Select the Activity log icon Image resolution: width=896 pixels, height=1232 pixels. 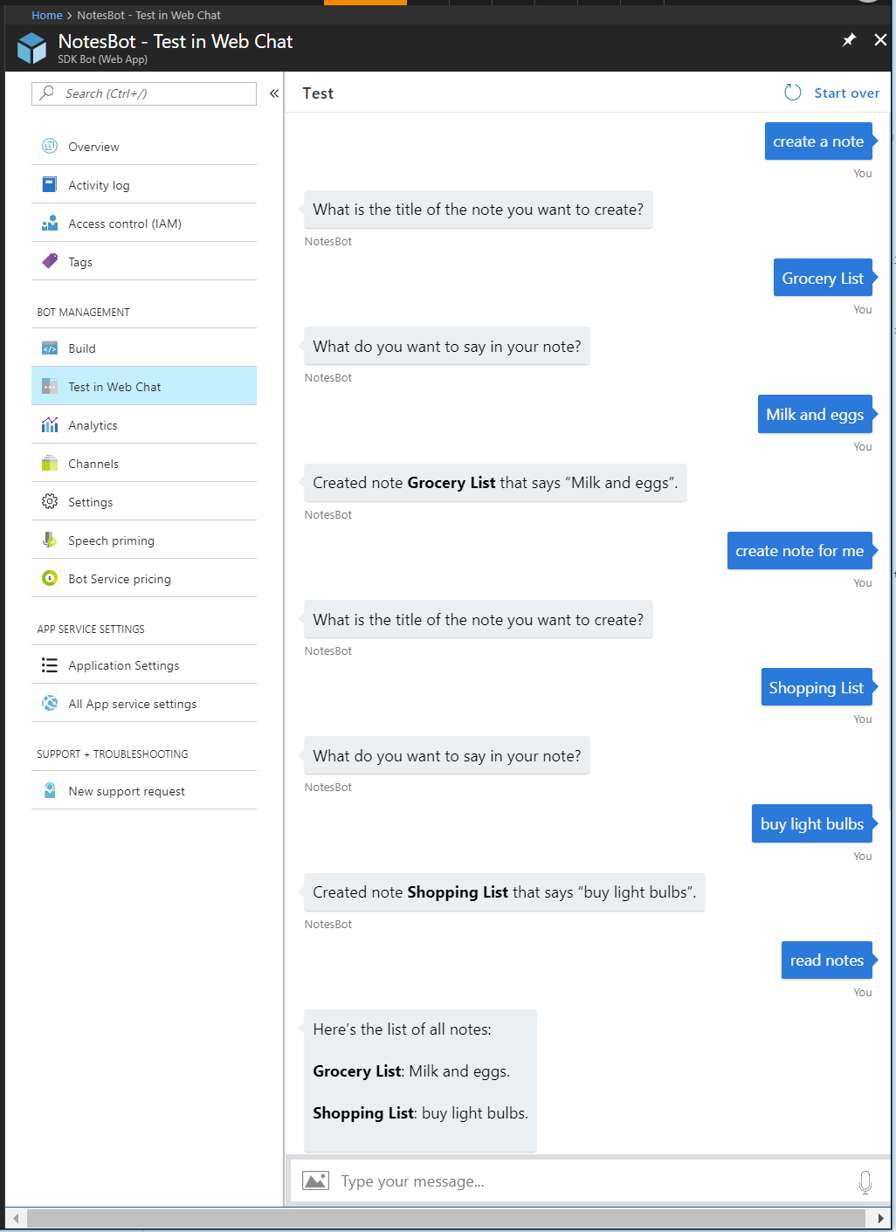(50, 184)
